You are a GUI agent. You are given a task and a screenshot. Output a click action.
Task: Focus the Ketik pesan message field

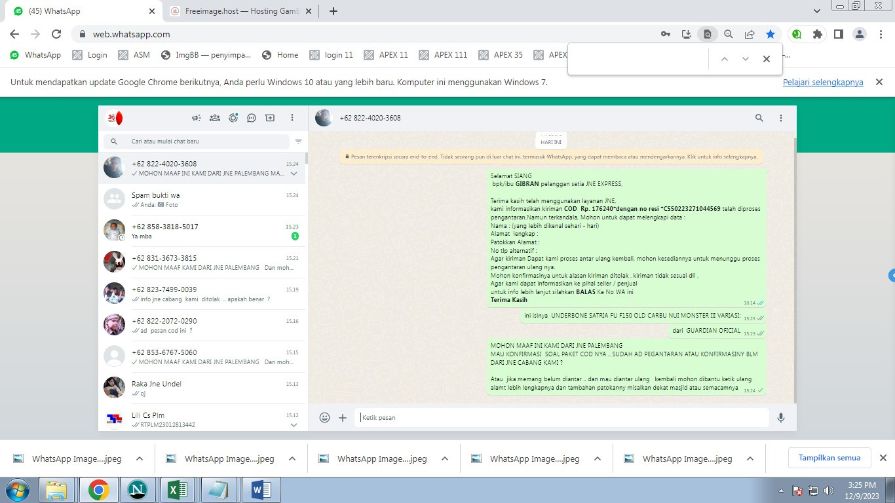[x=562, y=417]
